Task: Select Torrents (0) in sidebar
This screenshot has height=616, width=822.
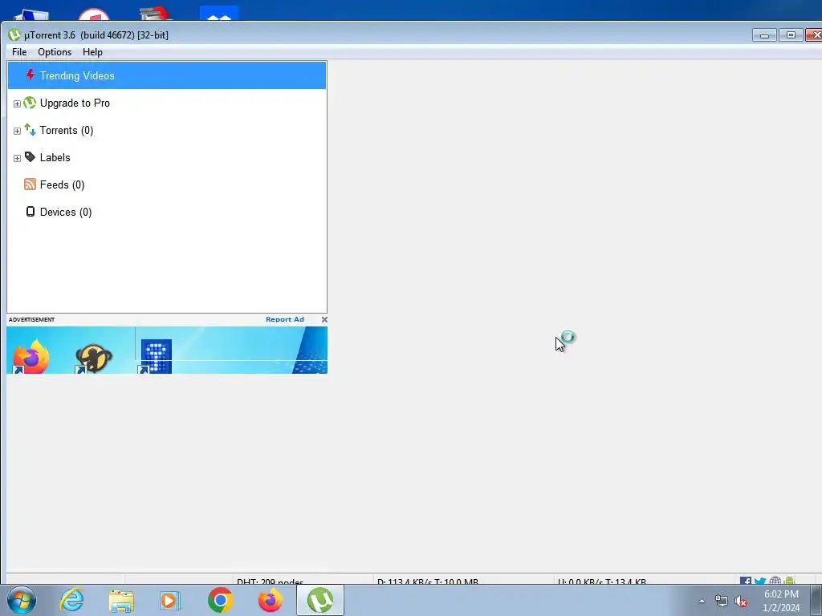Action: pyautogui.click(x=67, y=131)
